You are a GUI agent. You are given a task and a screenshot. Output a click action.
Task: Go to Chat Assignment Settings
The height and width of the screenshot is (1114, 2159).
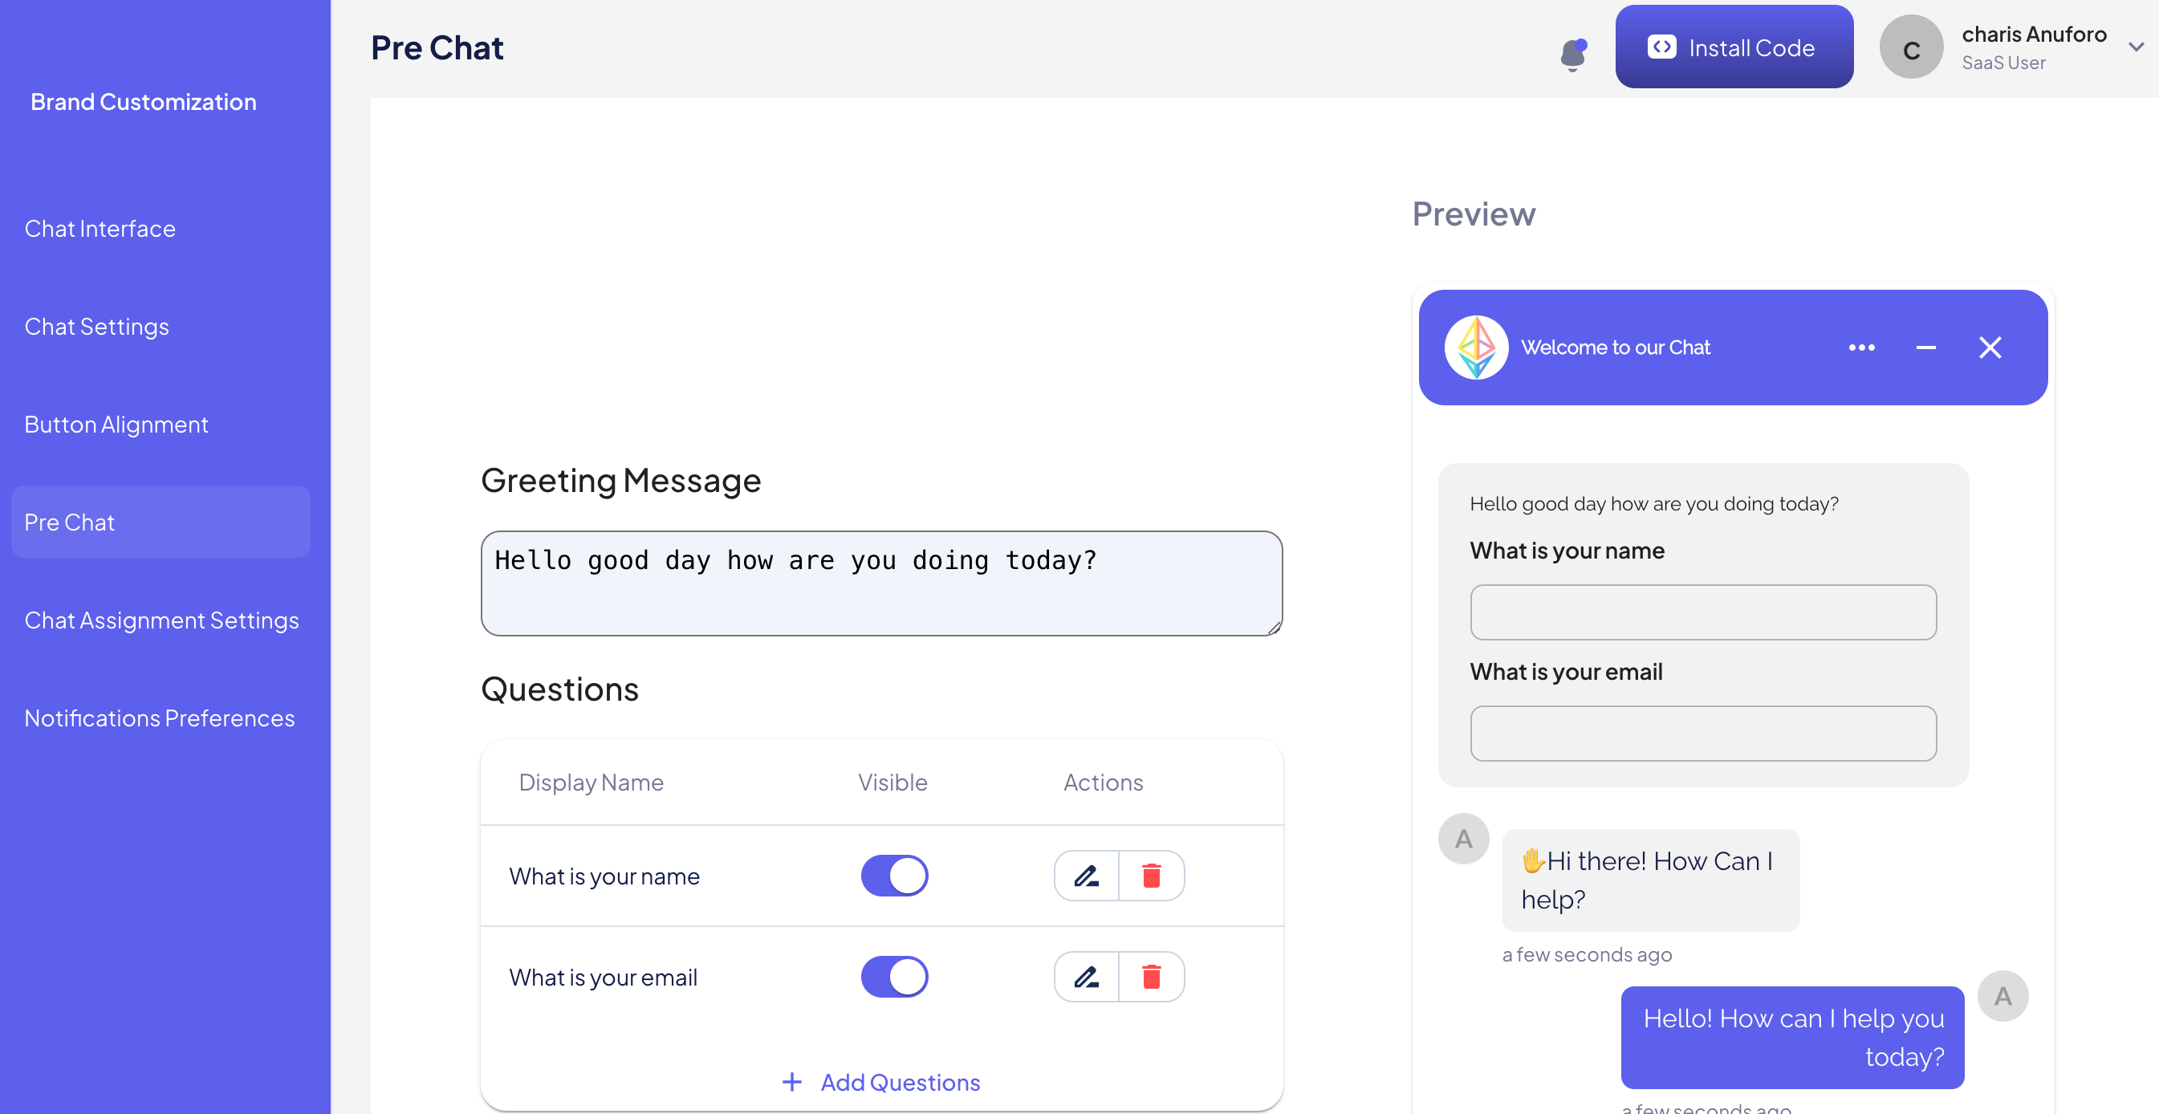point(162,620)
